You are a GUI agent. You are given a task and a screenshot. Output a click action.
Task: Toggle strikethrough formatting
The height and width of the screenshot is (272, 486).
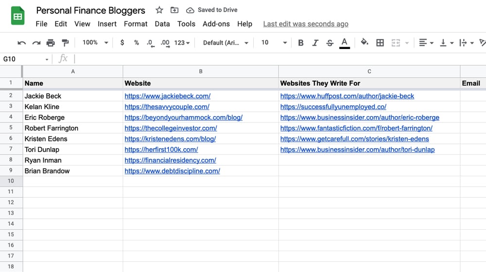point(330,43)
